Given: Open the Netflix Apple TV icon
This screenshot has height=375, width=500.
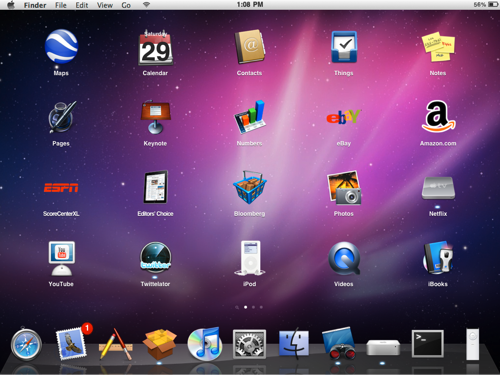Looking at the screenshot, I should [x=438, y=188].
